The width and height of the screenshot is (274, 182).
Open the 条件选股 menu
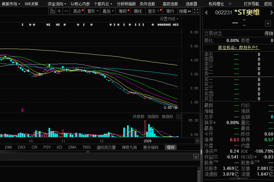point(147,4)
